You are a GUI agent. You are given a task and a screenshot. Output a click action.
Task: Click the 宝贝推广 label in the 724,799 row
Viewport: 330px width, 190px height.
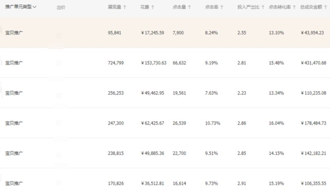pyautogui.click(x=14, y=63)
